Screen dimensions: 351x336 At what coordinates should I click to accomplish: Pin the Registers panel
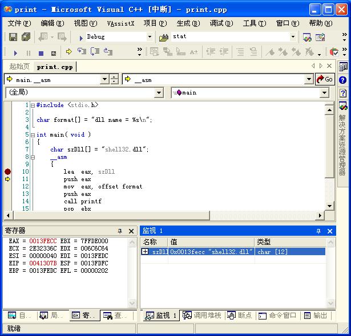point(120,231)
